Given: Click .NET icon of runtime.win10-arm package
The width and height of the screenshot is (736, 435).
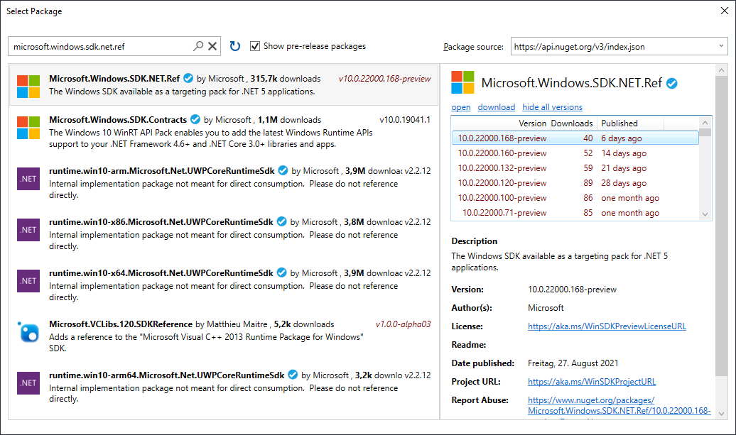Looking at the screenshot, I should [x=28, y=179].
